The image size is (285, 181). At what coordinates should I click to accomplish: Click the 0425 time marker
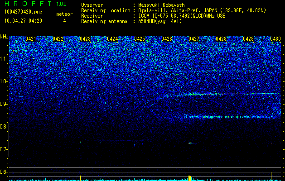tap(140, 39)
